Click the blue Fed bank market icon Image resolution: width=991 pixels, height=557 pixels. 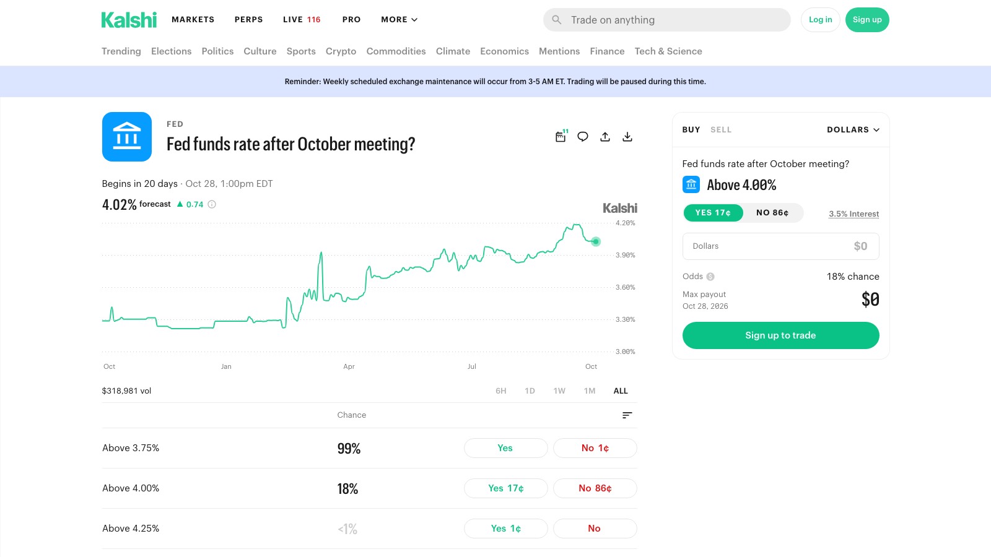(x=127, y=137)
